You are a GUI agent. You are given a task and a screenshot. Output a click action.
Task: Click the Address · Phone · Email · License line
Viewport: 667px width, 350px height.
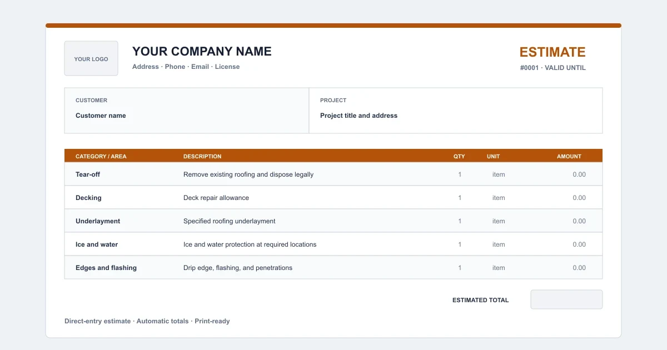(186, 67)
